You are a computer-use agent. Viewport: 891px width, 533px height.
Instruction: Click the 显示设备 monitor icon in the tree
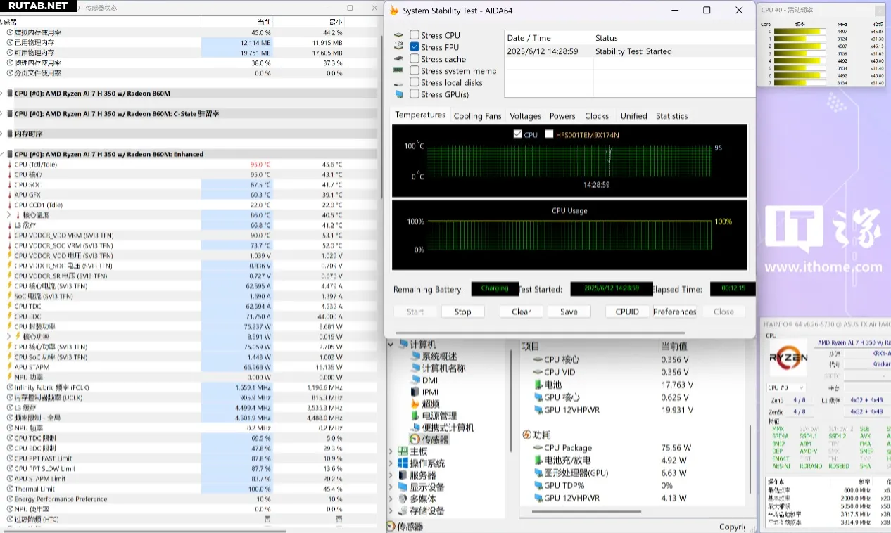(x=403, y=487)
